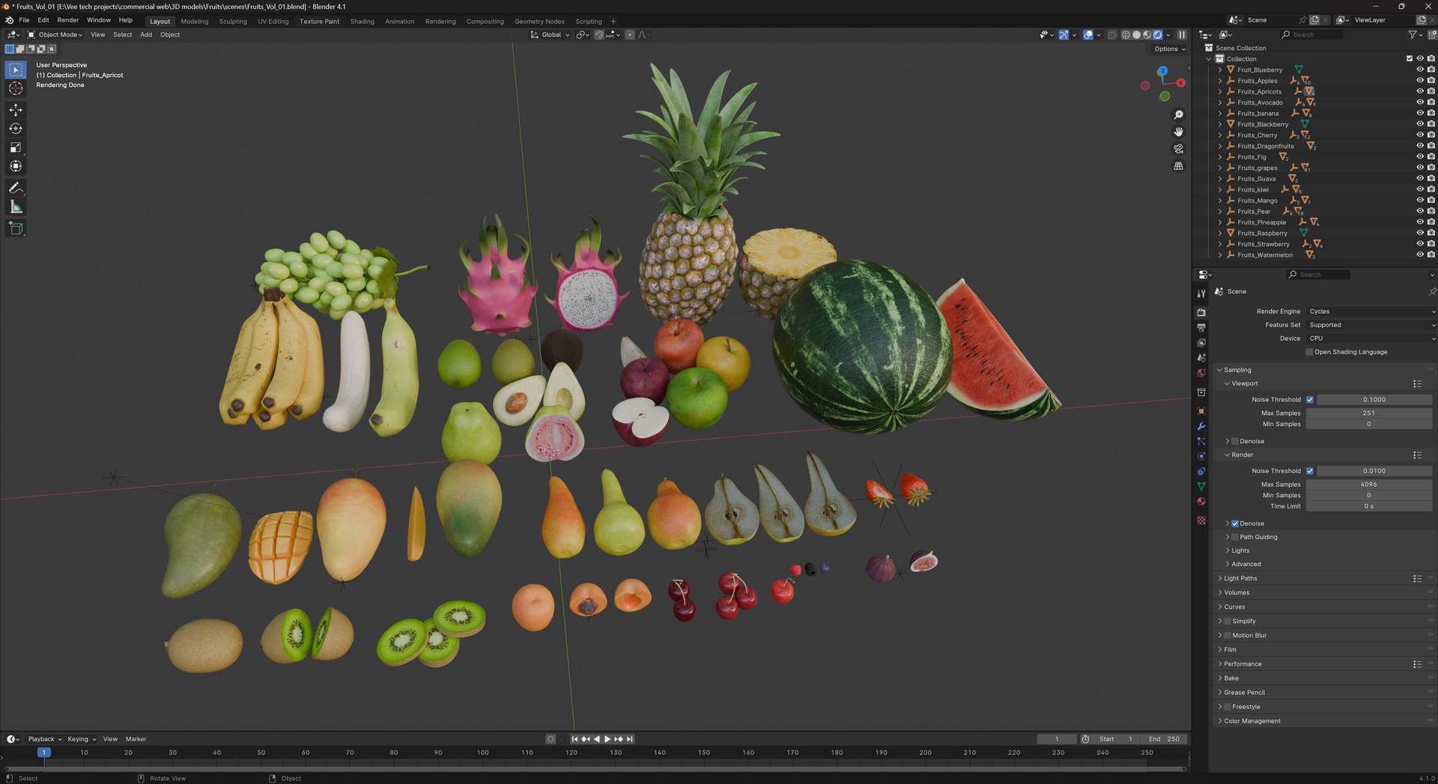Image resolution: width=1438 pixels, height=784 pixels.
Task: Expand the Color Management panel
Action: (x=1252, y=721)
